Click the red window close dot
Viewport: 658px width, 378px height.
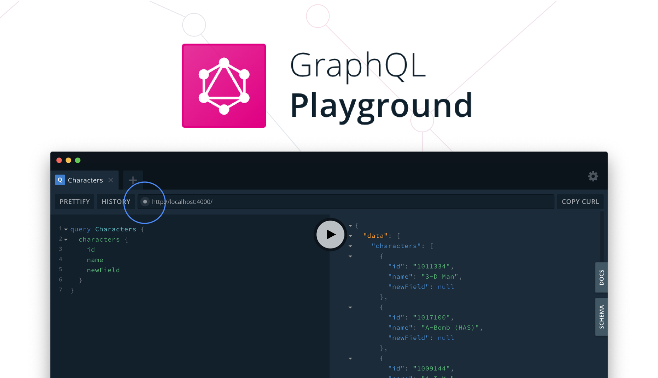pyautogui.click(x=59, y=160)
